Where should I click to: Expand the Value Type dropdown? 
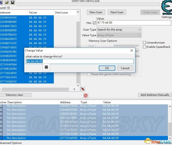119,35
